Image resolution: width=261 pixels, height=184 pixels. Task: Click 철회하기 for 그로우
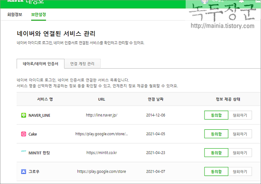(240, 171)
